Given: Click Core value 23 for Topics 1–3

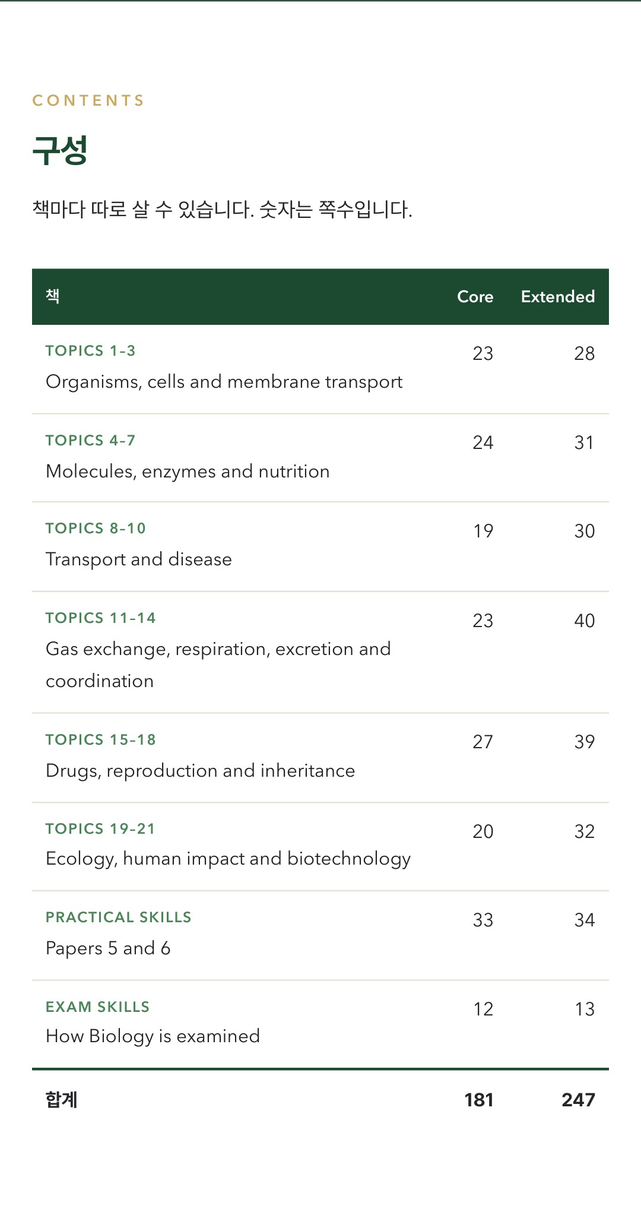Looking at the screenshot, I should click(483, 353).
